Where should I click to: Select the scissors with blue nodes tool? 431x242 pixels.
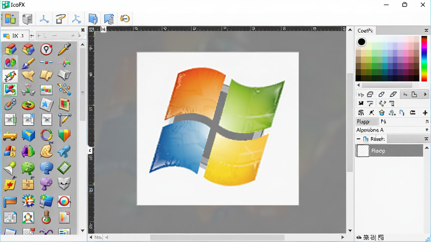pos(64,89)
